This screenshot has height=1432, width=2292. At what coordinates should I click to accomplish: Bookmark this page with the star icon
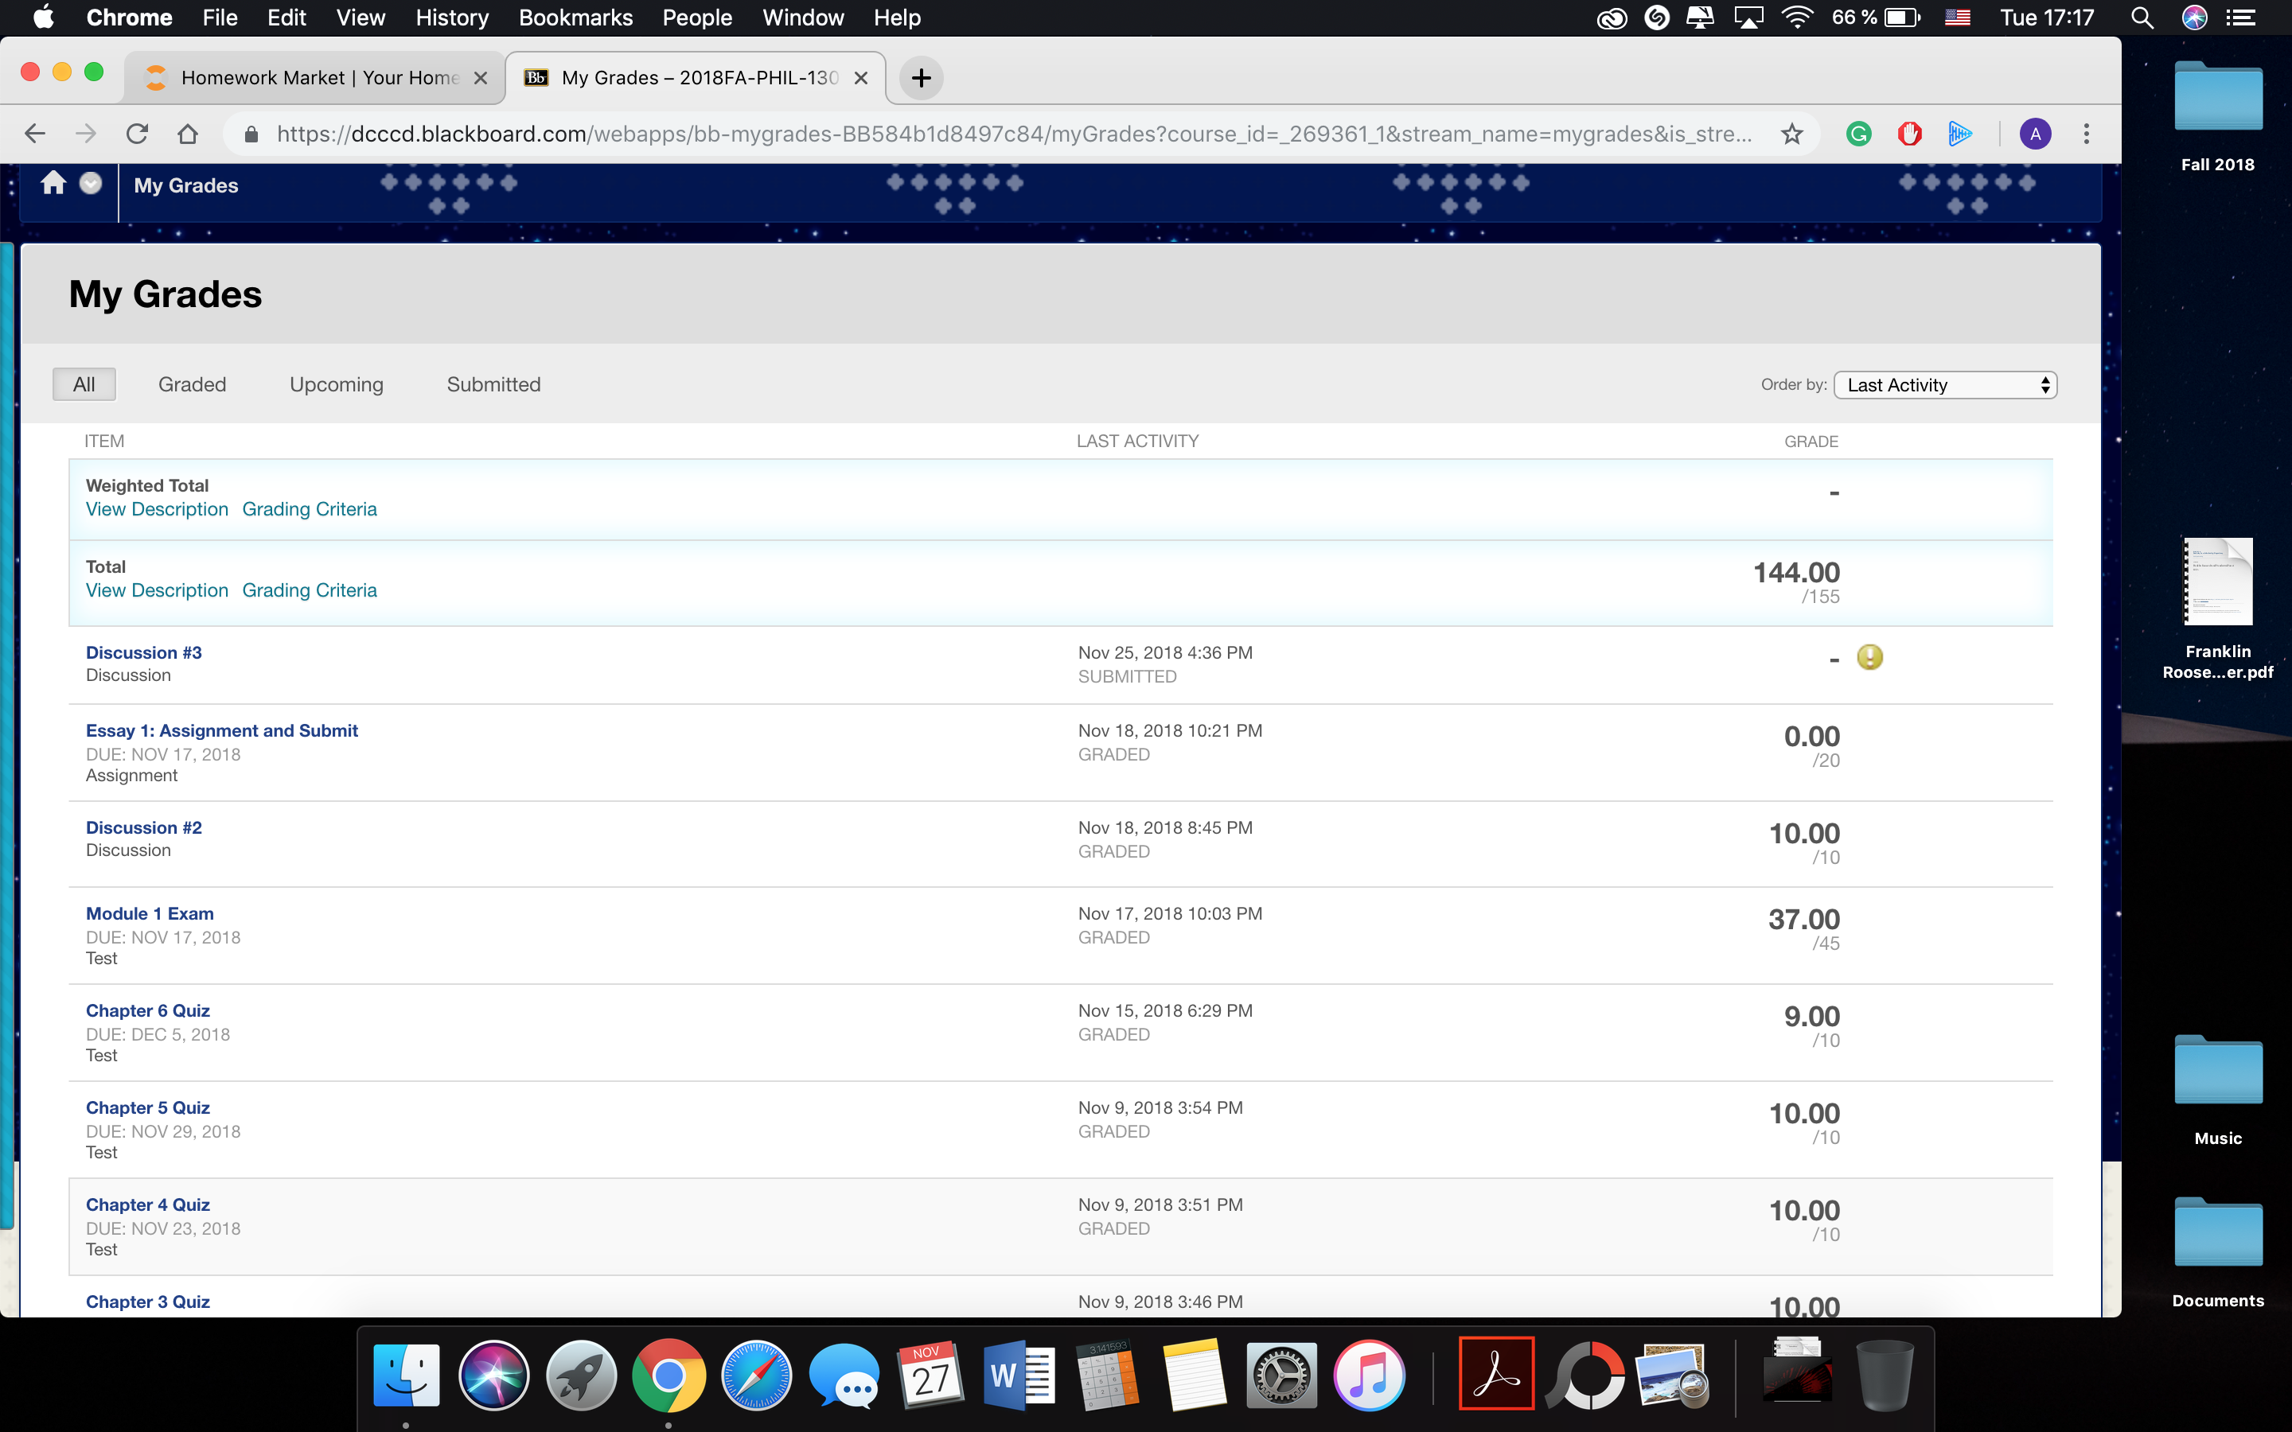(1792, 134)
